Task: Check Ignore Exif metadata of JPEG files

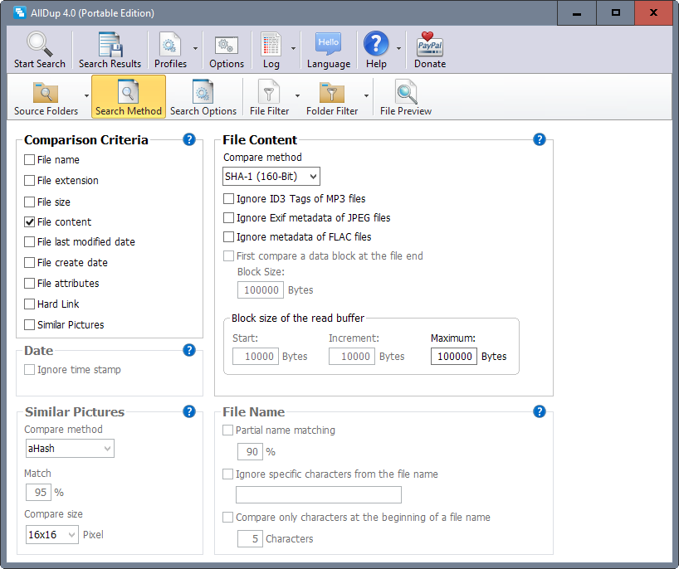Action: click(228, 217)
